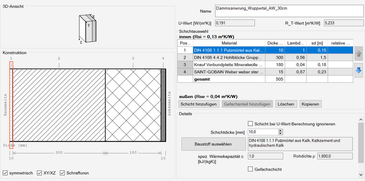
Task: Select row 2 DIN 4108 Hohlblöcke
Action: 265,57
